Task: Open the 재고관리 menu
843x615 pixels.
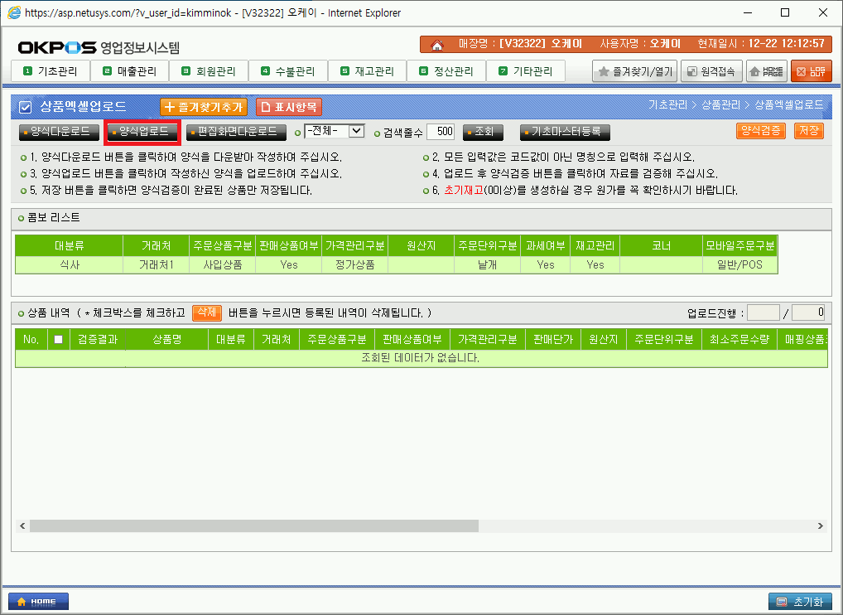Action: point(367,72)
